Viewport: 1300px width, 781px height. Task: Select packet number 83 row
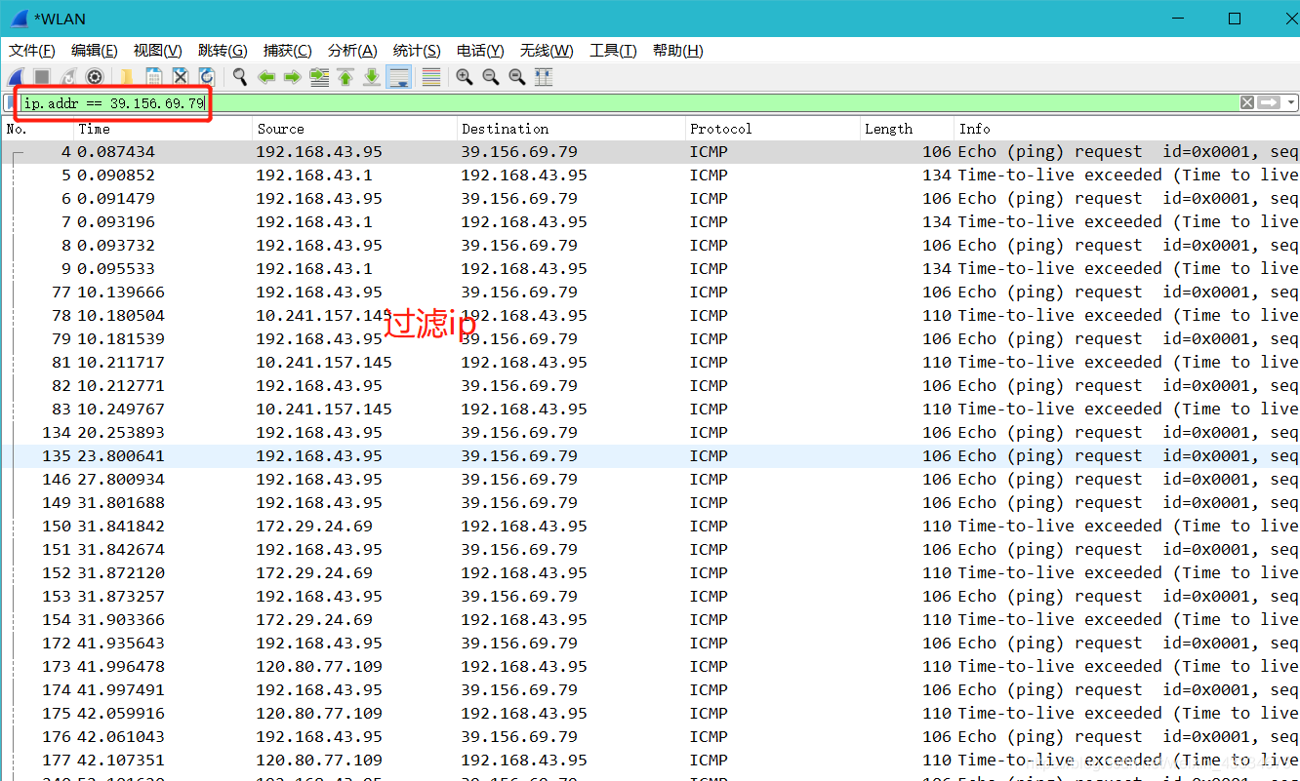point(650,410)
